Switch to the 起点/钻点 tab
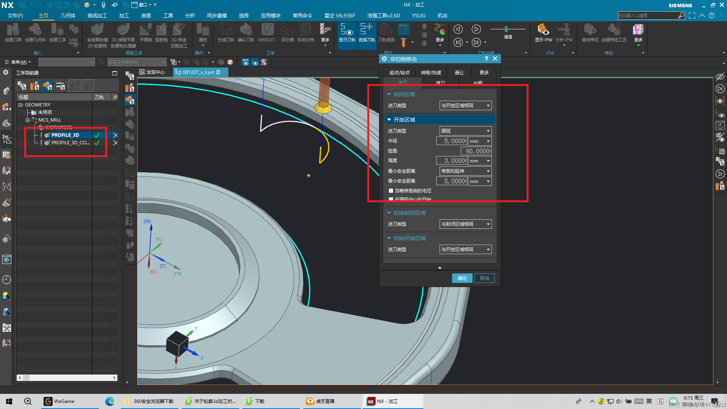Image resolution: width=727 pixels, height=409 pixels. (x=399, y=72)
